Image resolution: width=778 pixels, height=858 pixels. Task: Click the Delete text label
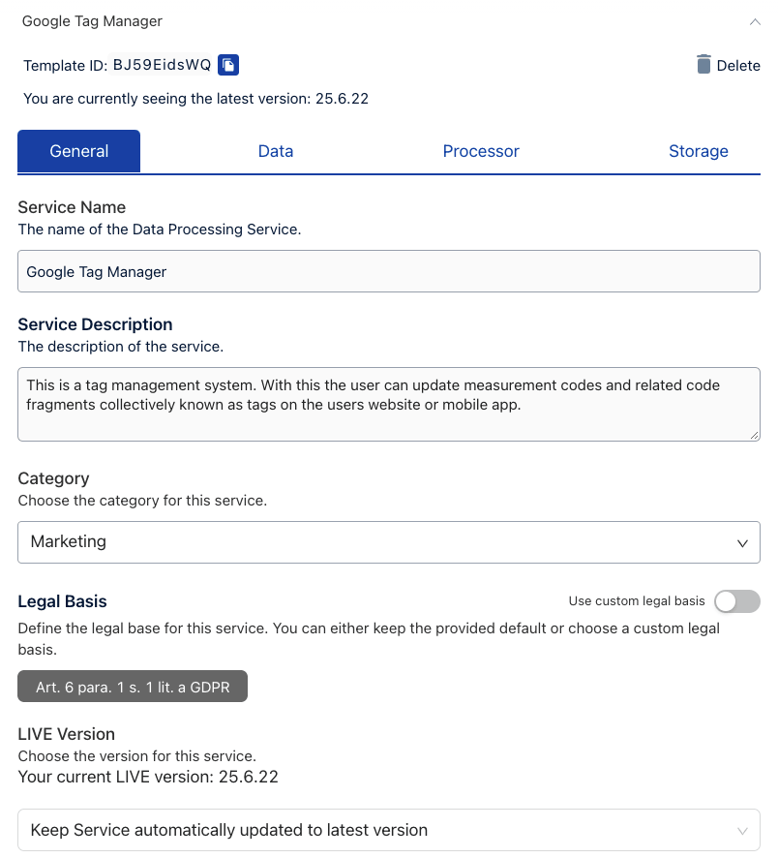tap(738, 66)
